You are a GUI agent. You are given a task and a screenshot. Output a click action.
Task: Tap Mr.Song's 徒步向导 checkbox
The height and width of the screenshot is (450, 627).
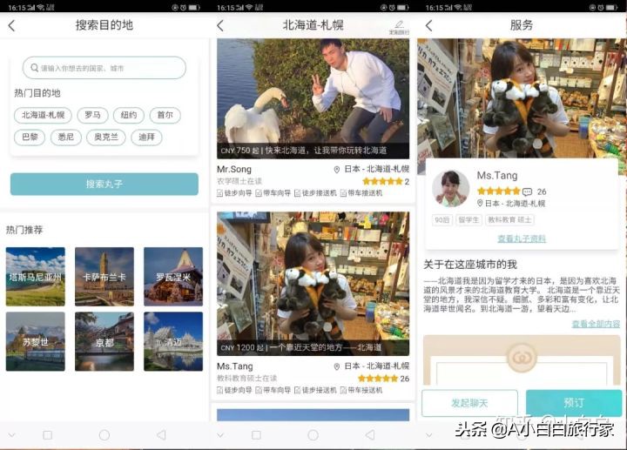[220, 193]
